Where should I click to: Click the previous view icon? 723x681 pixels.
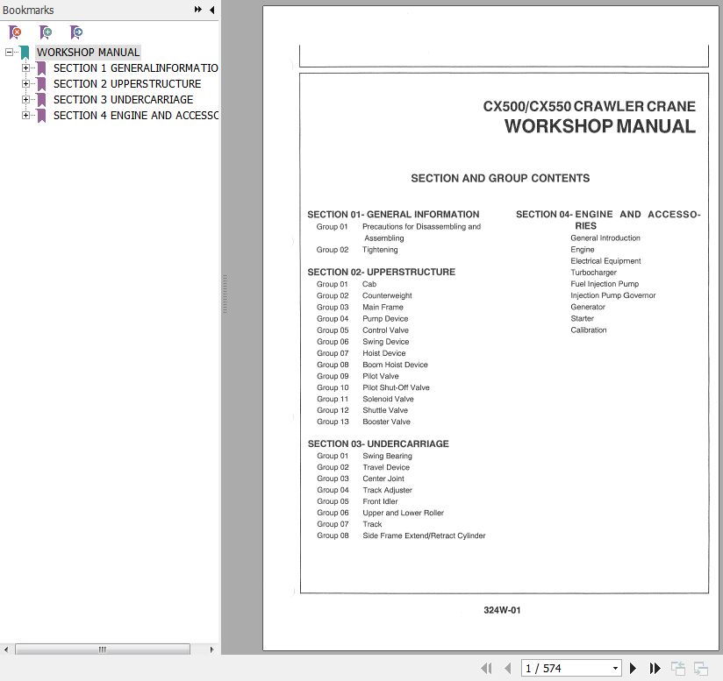(678, 668)
